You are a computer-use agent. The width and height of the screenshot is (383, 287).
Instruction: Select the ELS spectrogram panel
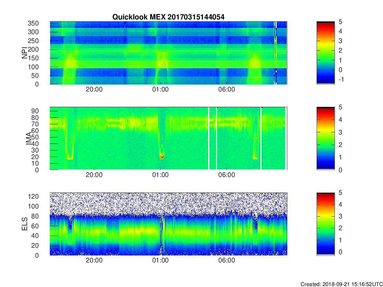(x=169, y=224)
